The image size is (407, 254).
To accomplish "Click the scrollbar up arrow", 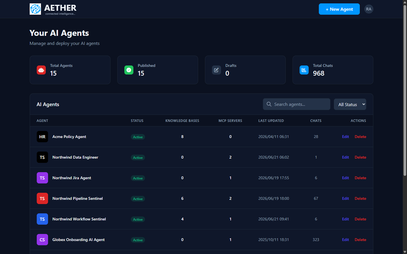I will pos(405,2).
